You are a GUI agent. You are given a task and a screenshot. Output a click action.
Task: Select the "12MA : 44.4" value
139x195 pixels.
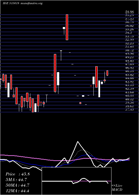coord(17,191)
